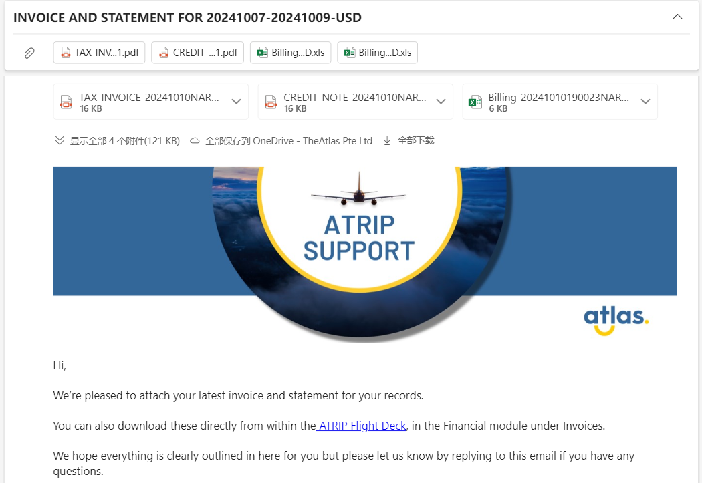Open the CREDIT-...1.pdf chip in header
Image resolution: width=702 pixels, height=483 pixels.
point(198,53)
